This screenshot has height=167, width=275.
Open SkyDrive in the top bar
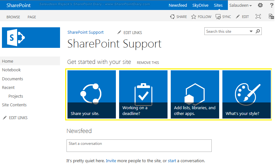click(200, 5)
